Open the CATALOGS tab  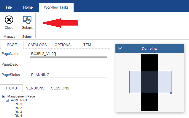point(37,45)
